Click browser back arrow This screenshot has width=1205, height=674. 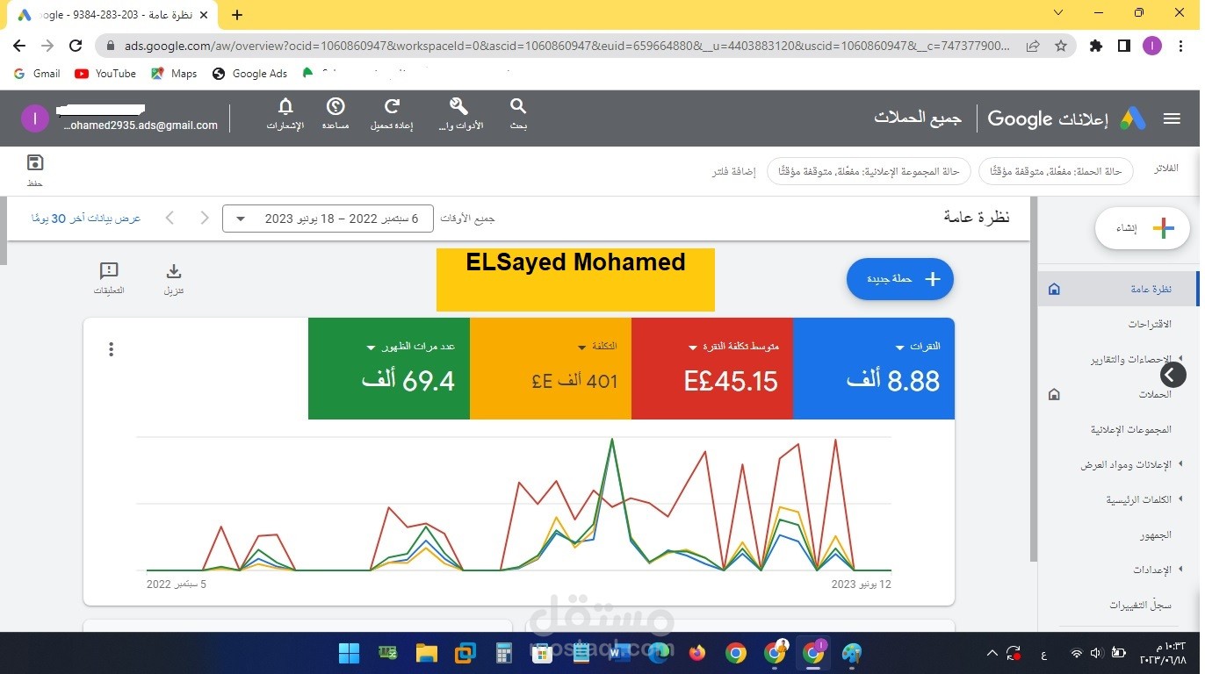[19, 46]
